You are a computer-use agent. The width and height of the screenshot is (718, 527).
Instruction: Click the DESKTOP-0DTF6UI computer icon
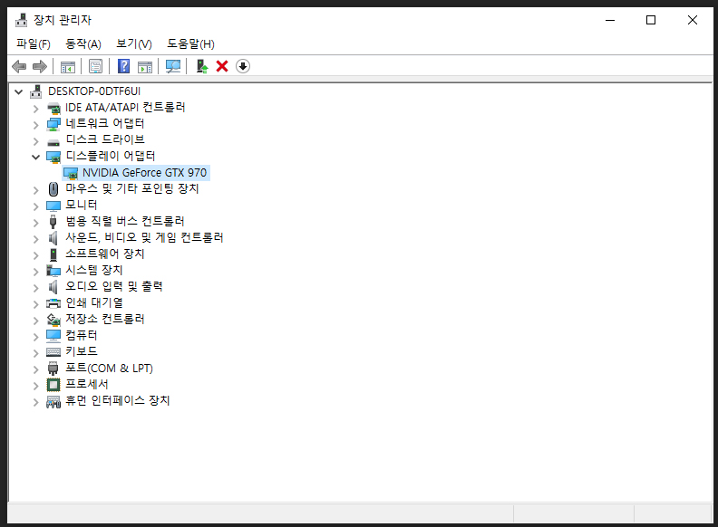click(35, 91)
